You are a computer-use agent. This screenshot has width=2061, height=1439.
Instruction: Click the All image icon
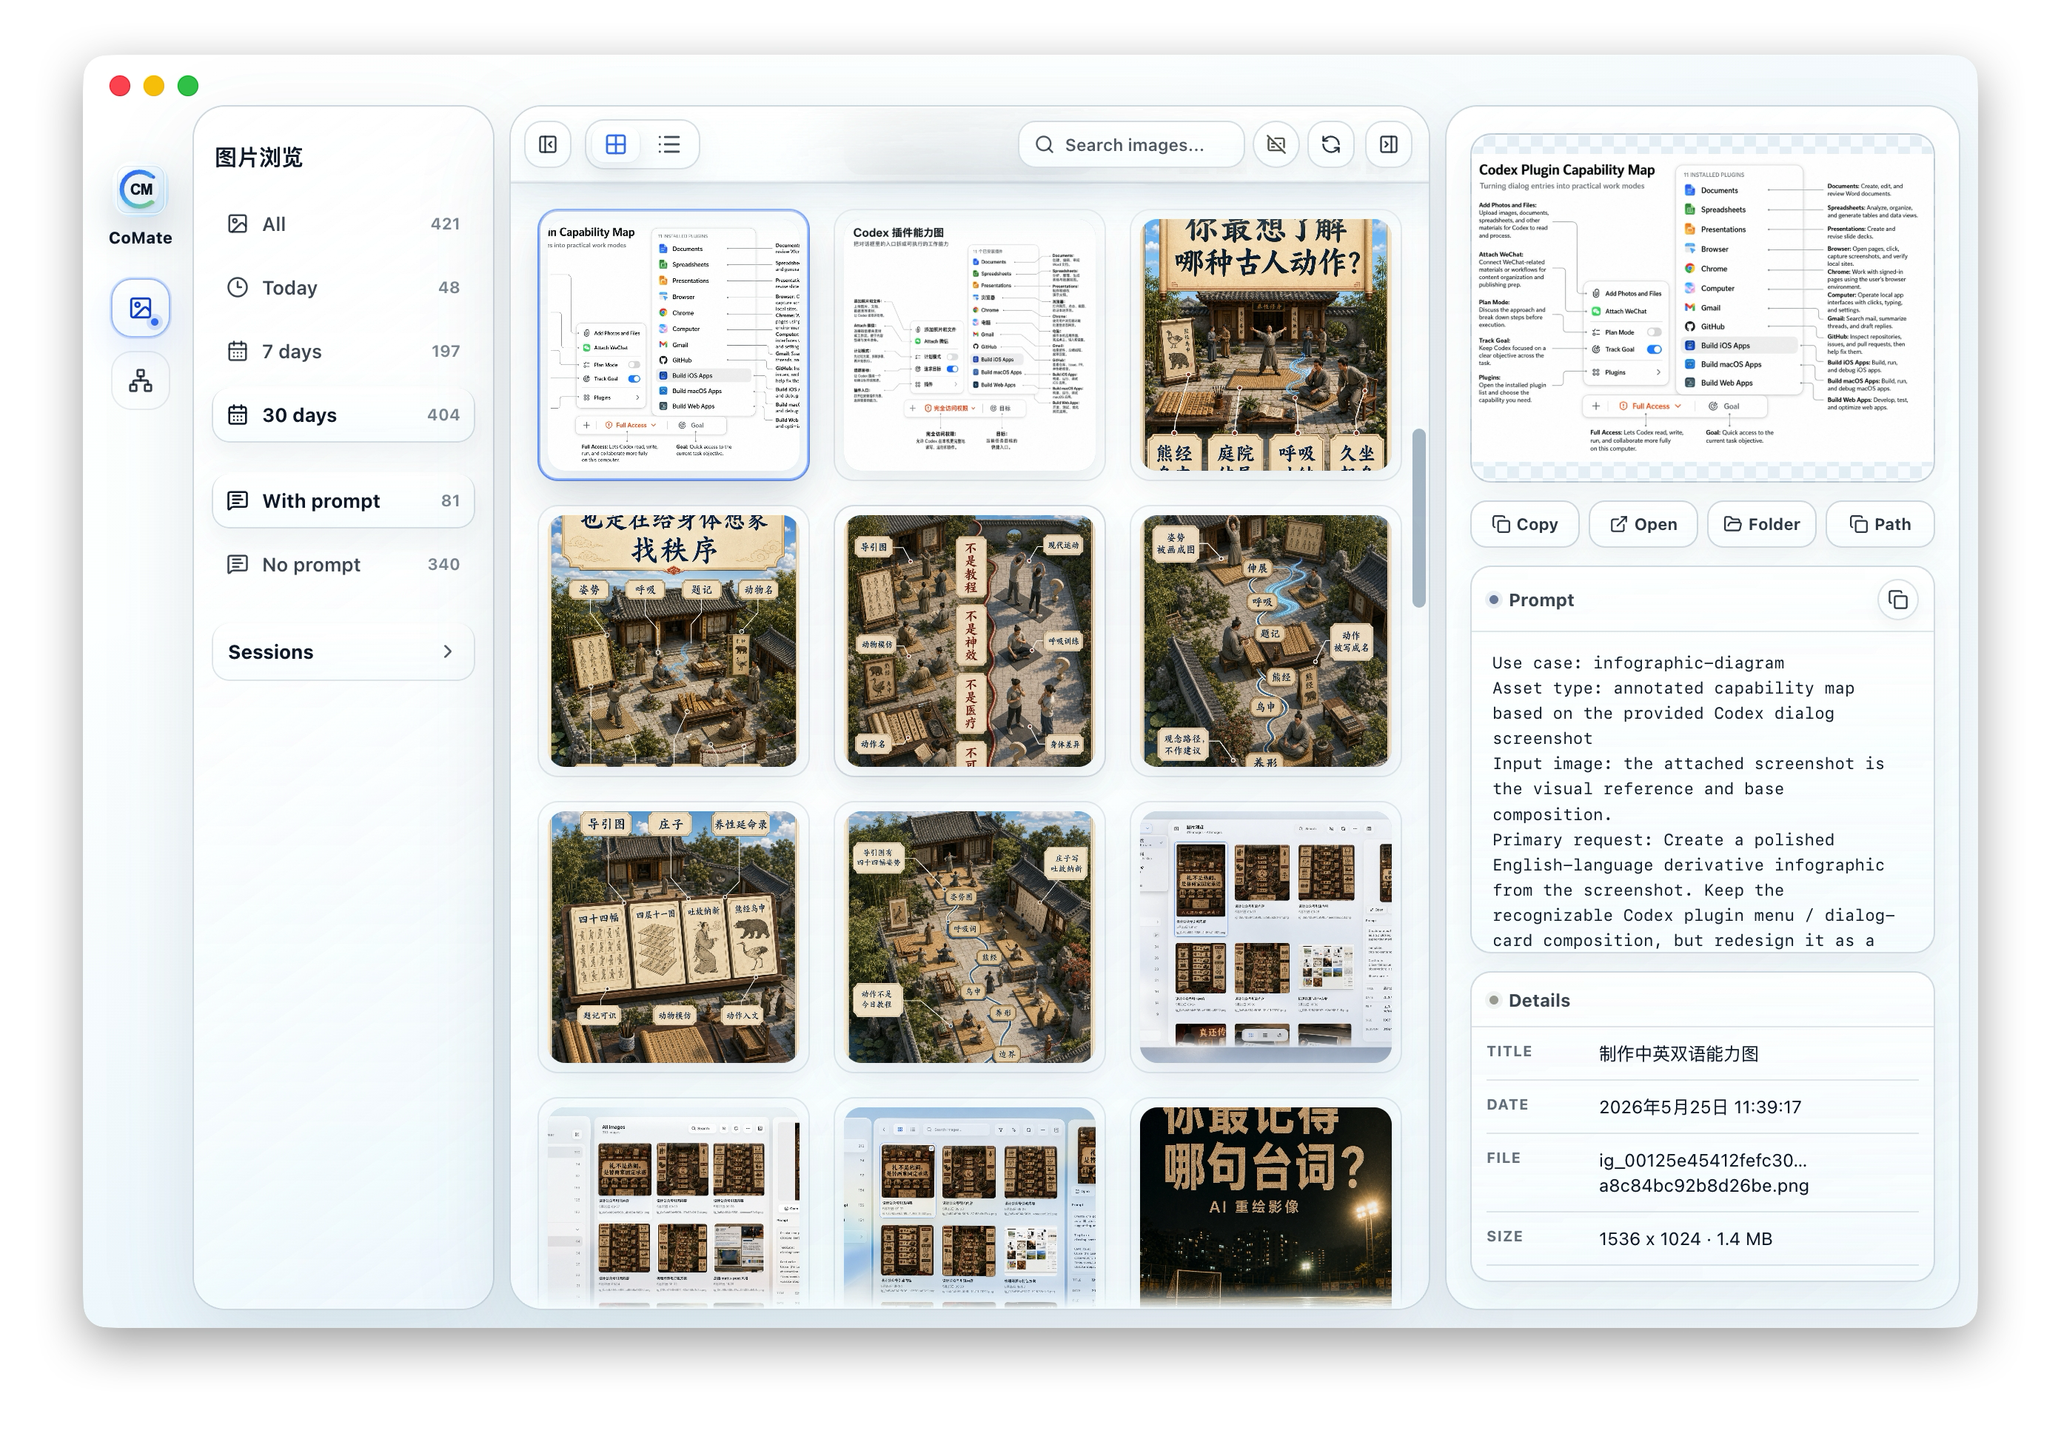click(237, 224)
